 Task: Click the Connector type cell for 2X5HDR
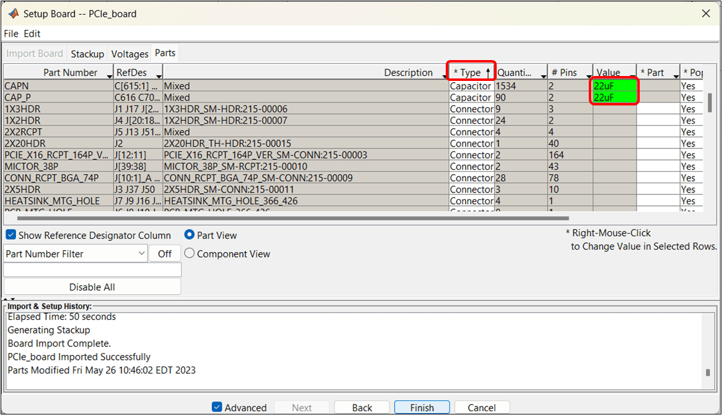(472, 189)
